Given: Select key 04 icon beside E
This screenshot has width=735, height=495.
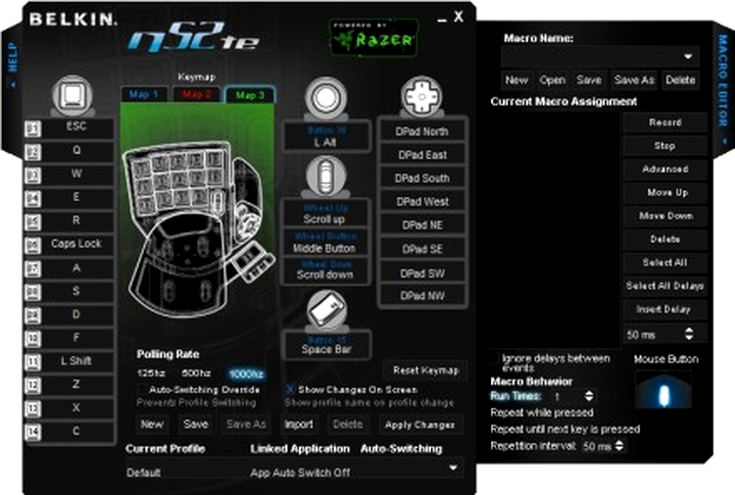Looking at the screenshot, I should tap(32, 199).
